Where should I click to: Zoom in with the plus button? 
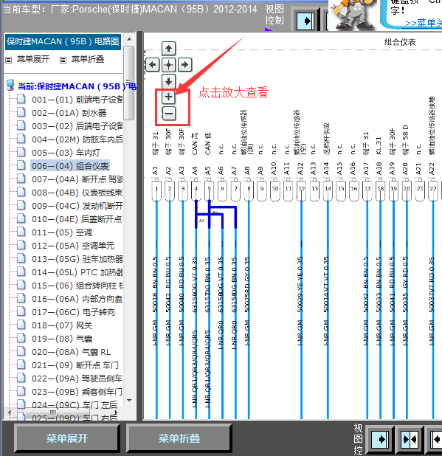click(169, 97)
